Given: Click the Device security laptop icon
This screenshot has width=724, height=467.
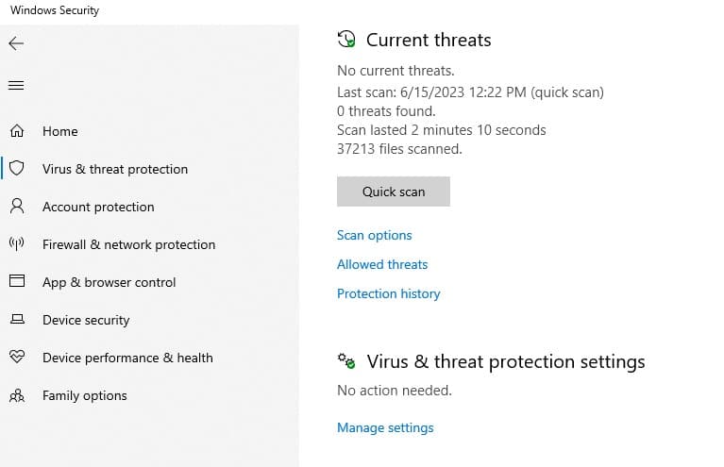Looking at the screenshot, I should click(16, 320).
